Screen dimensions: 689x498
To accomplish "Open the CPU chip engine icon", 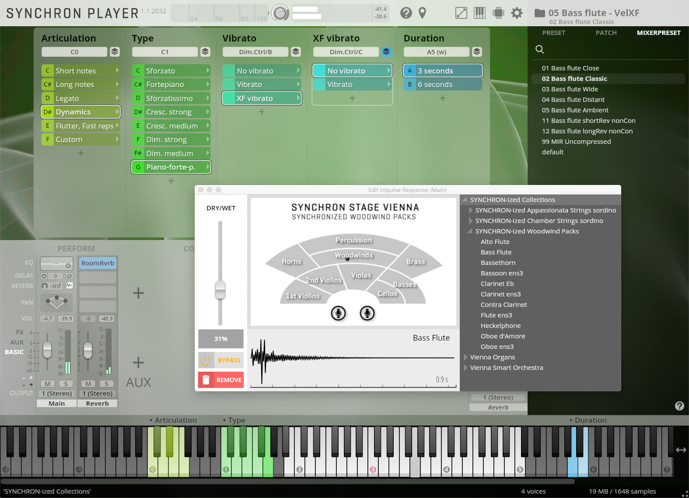I will coord(498,13).
